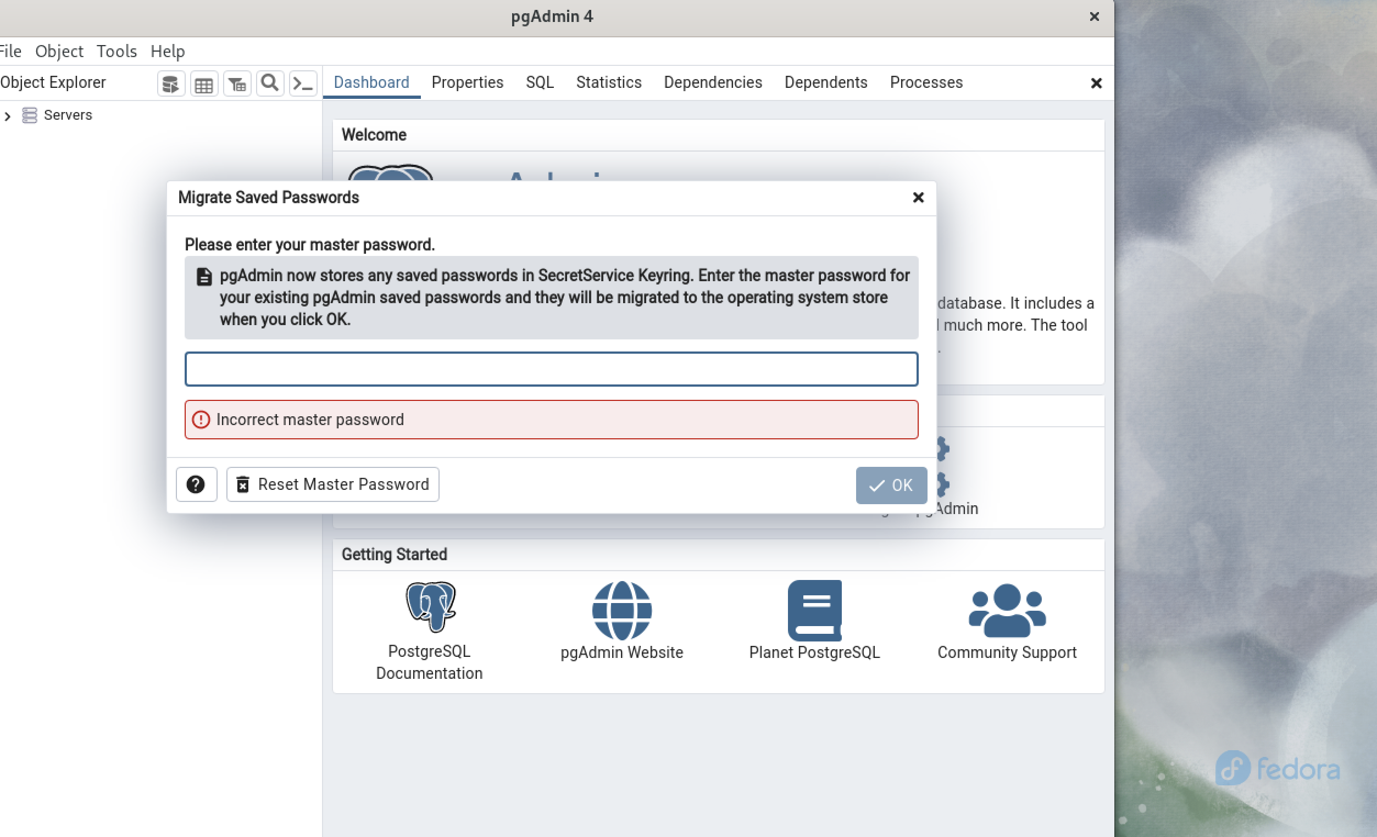Open the File menu
Image resolution: width=1377 pixels, height=837 pixels.
pos(10,51)
